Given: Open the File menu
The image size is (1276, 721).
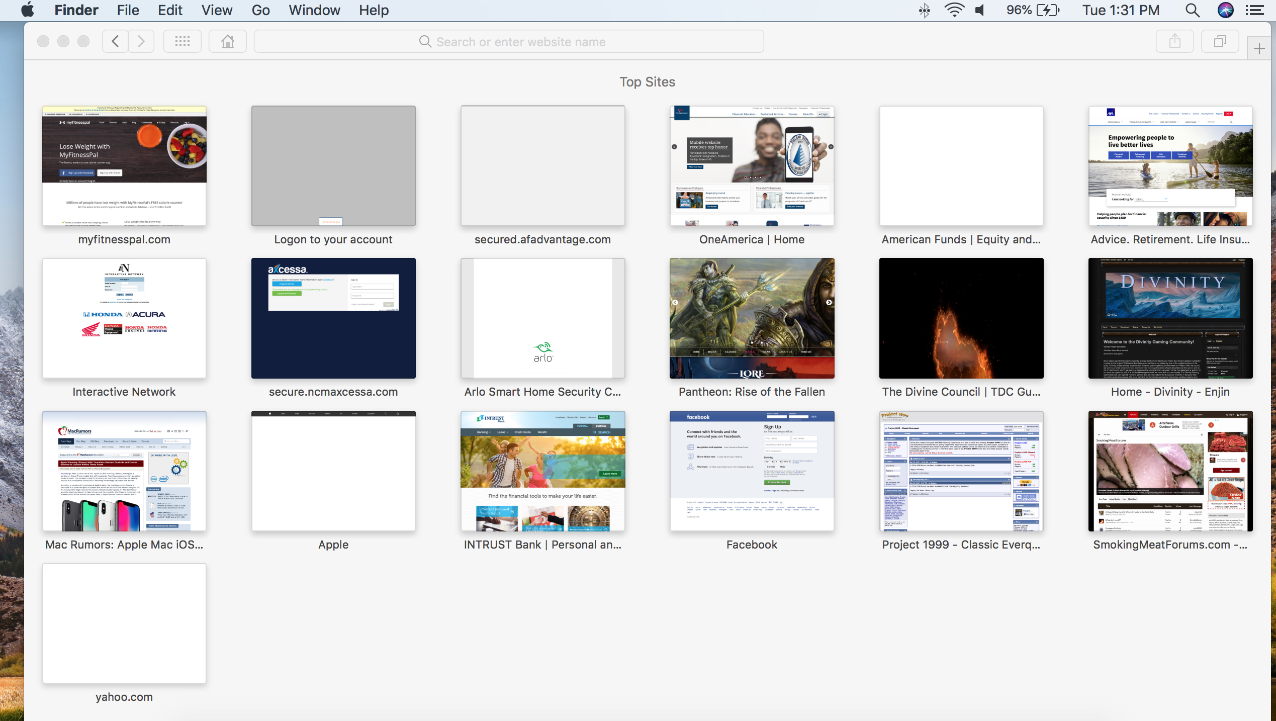Looking at the screenshot, I should [128, 10].
